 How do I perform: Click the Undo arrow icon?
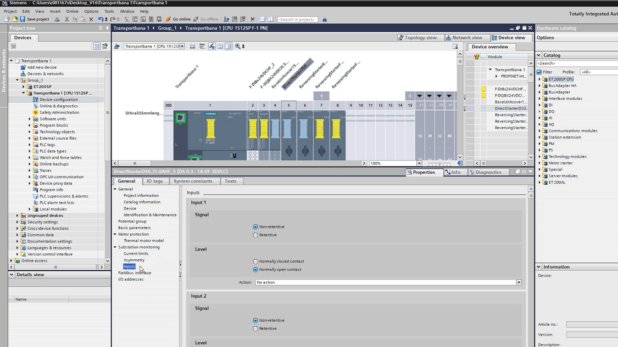tap(101, 19)
